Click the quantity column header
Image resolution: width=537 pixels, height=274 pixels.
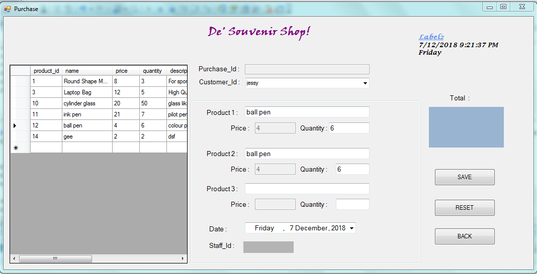pos(153,71)
